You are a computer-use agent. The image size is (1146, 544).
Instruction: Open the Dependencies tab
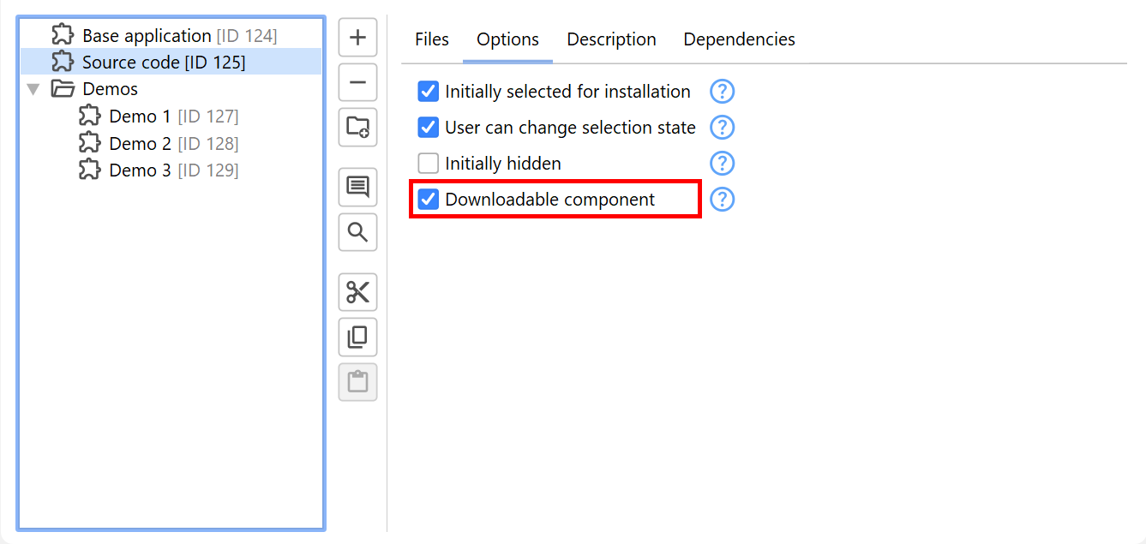click(x=739, y=39)
